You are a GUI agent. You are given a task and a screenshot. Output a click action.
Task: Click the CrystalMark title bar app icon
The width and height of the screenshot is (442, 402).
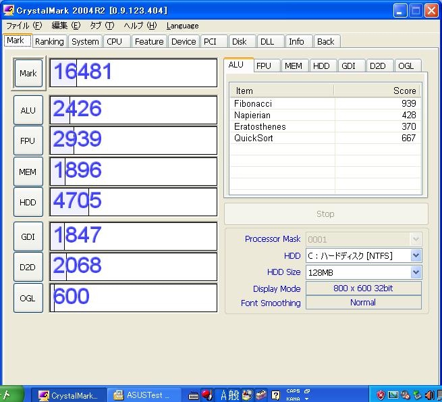coord(9,10)
